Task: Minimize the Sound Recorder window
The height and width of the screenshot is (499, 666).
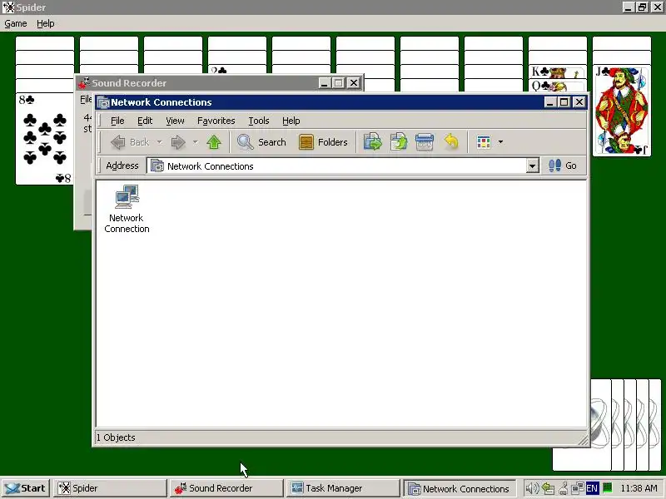Action: 325,82
